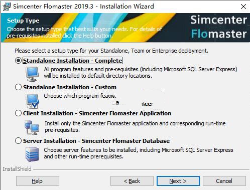Go to the previous step with Back
The height and width of the screenshot is (190, 250).
pyautogui.click(x=132, y=181)
